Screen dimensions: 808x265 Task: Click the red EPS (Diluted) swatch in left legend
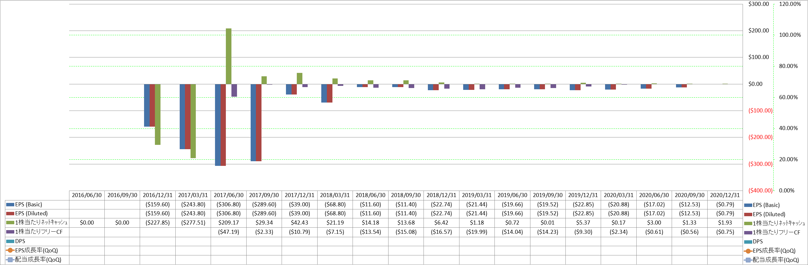tap(10, 213)
